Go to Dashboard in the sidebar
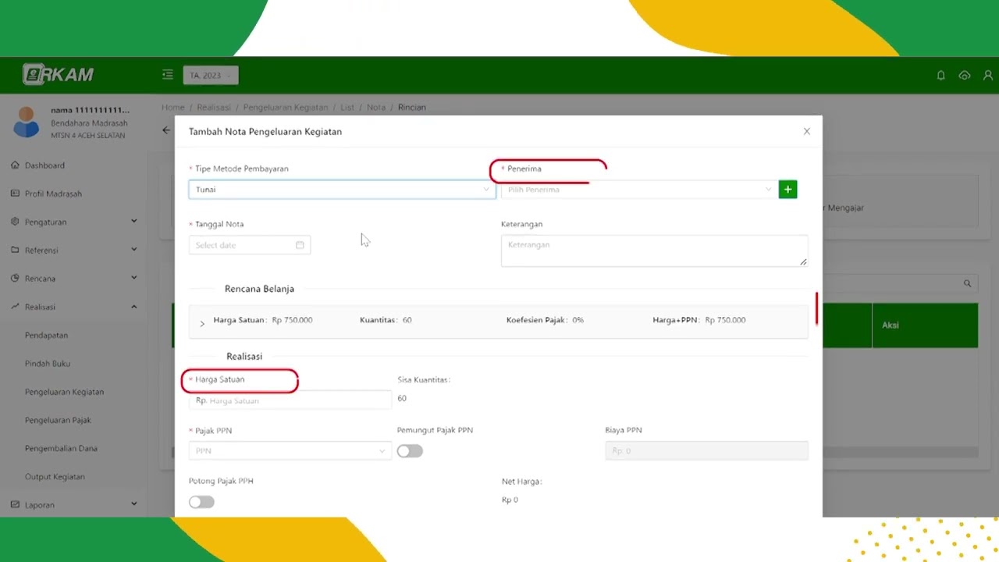This screenshot has width=999, height=562. pyautogui.click(x=44, y=165)
